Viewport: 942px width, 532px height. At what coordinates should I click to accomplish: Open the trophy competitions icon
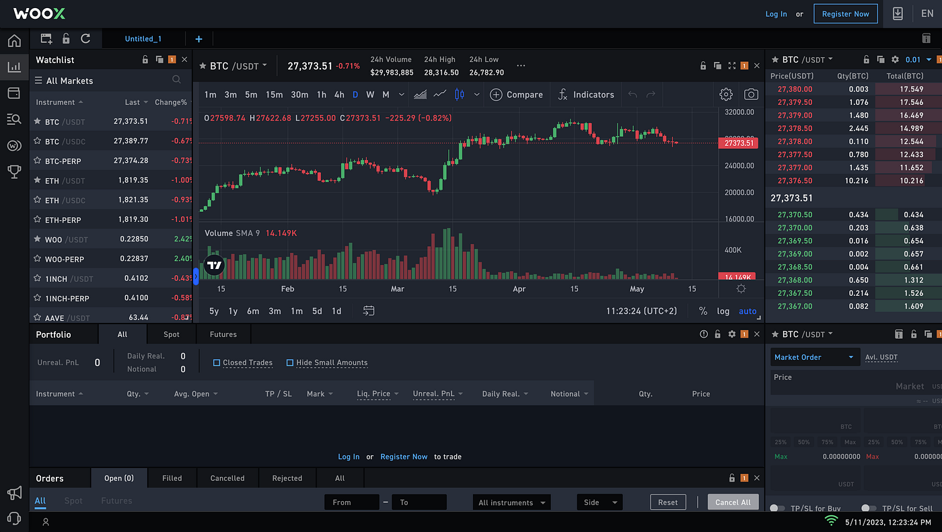click(14, 172)
